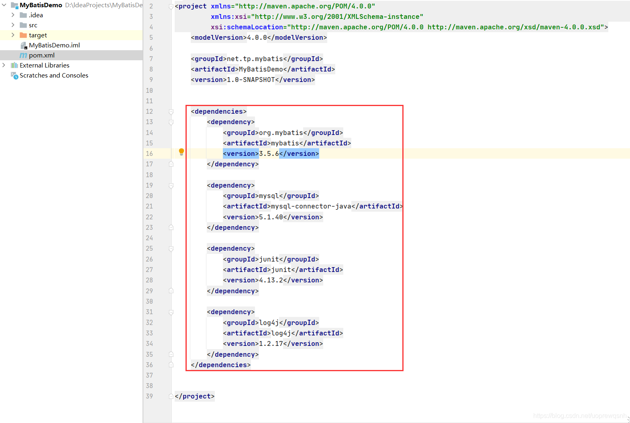Click the closing dependencies tag

221,365
